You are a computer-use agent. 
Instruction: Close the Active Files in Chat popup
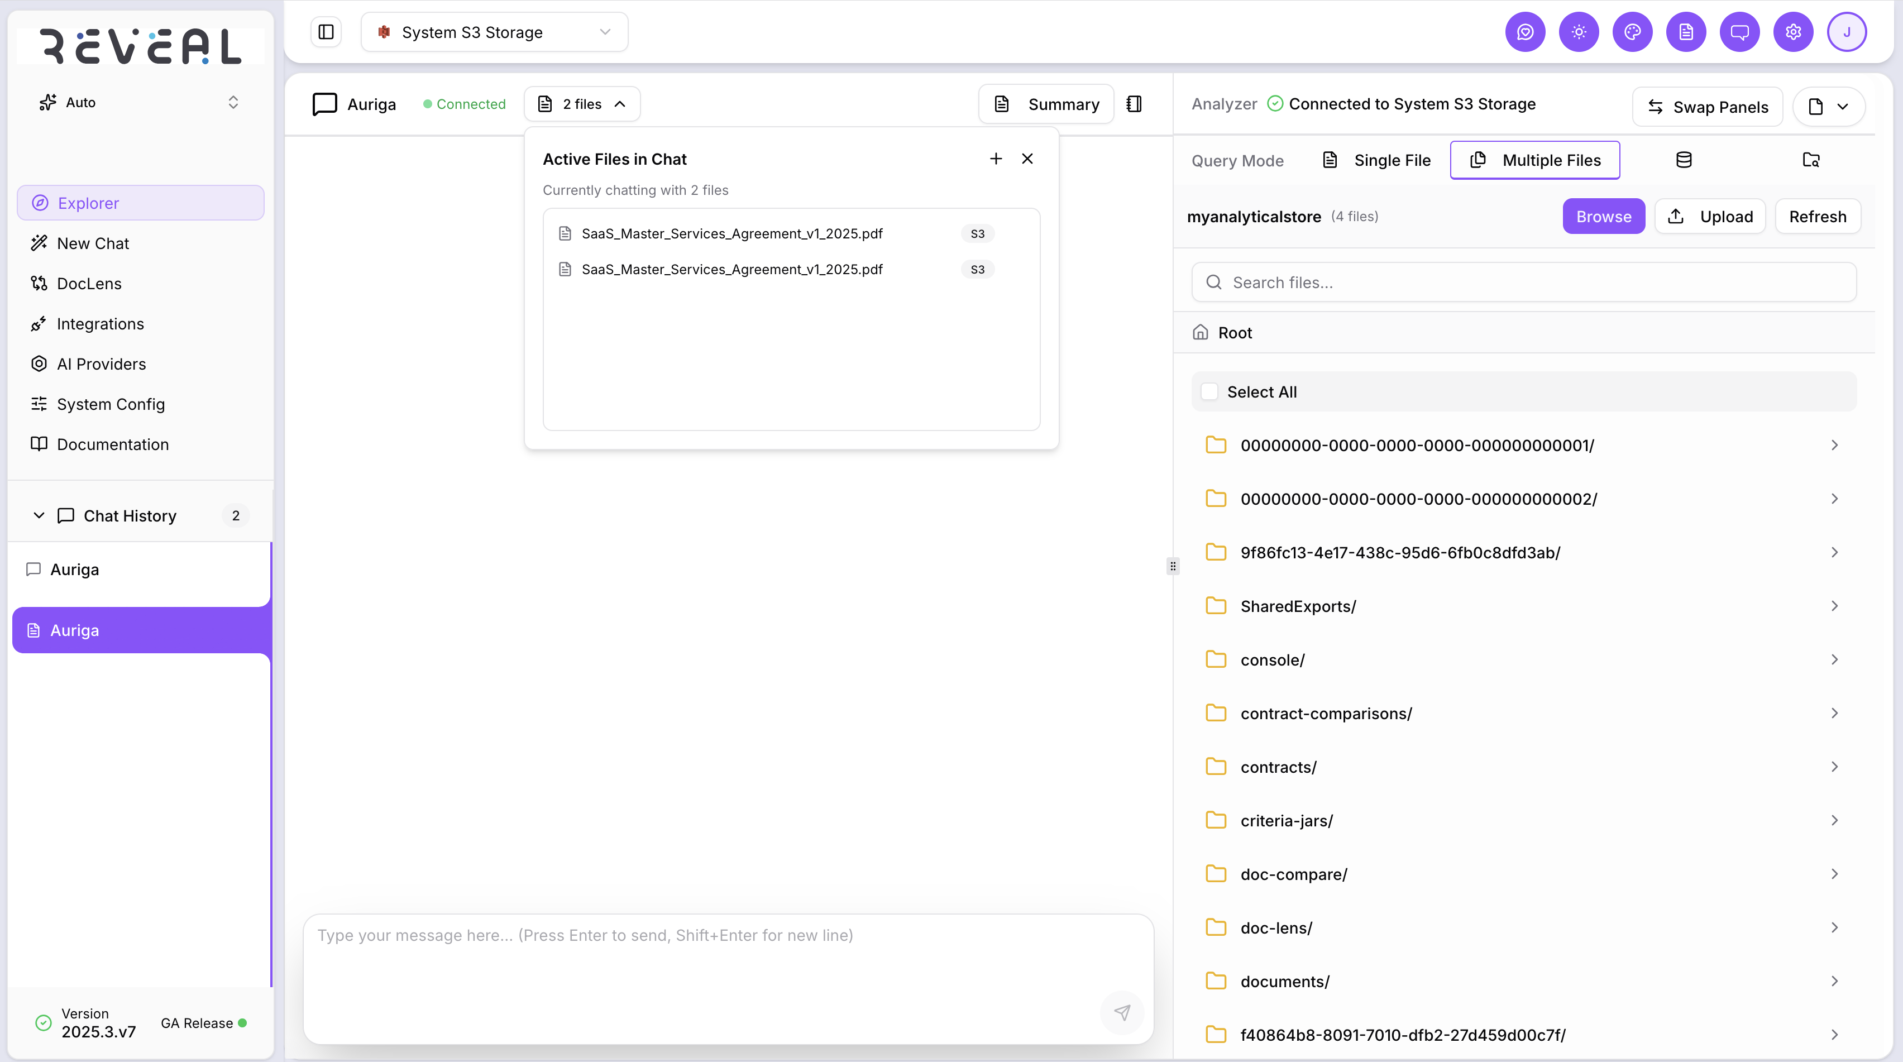pyautogui.click(x=1027, y=159)
